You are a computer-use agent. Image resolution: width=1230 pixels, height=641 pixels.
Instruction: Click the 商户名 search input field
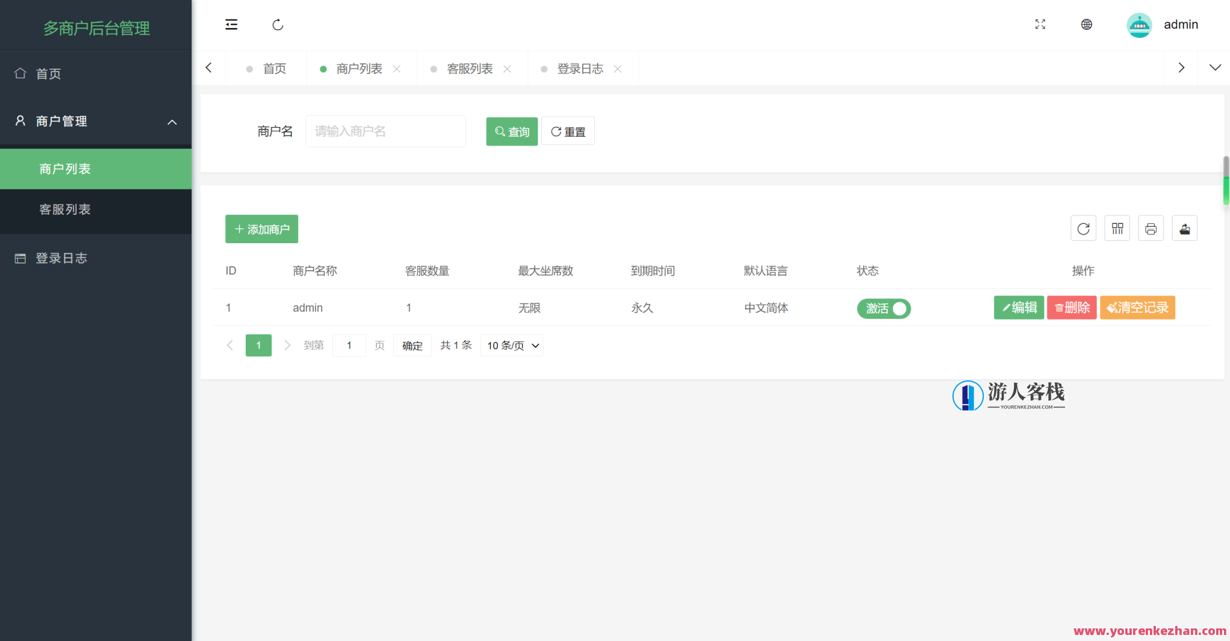385,131
